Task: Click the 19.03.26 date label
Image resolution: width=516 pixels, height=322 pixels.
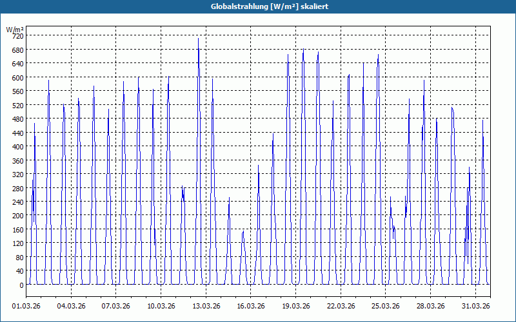Action: 296,306
